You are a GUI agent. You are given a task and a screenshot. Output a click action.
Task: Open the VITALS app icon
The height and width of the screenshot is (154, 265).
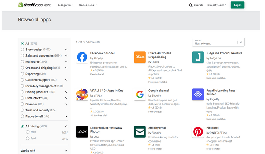[x=82, y=95]
